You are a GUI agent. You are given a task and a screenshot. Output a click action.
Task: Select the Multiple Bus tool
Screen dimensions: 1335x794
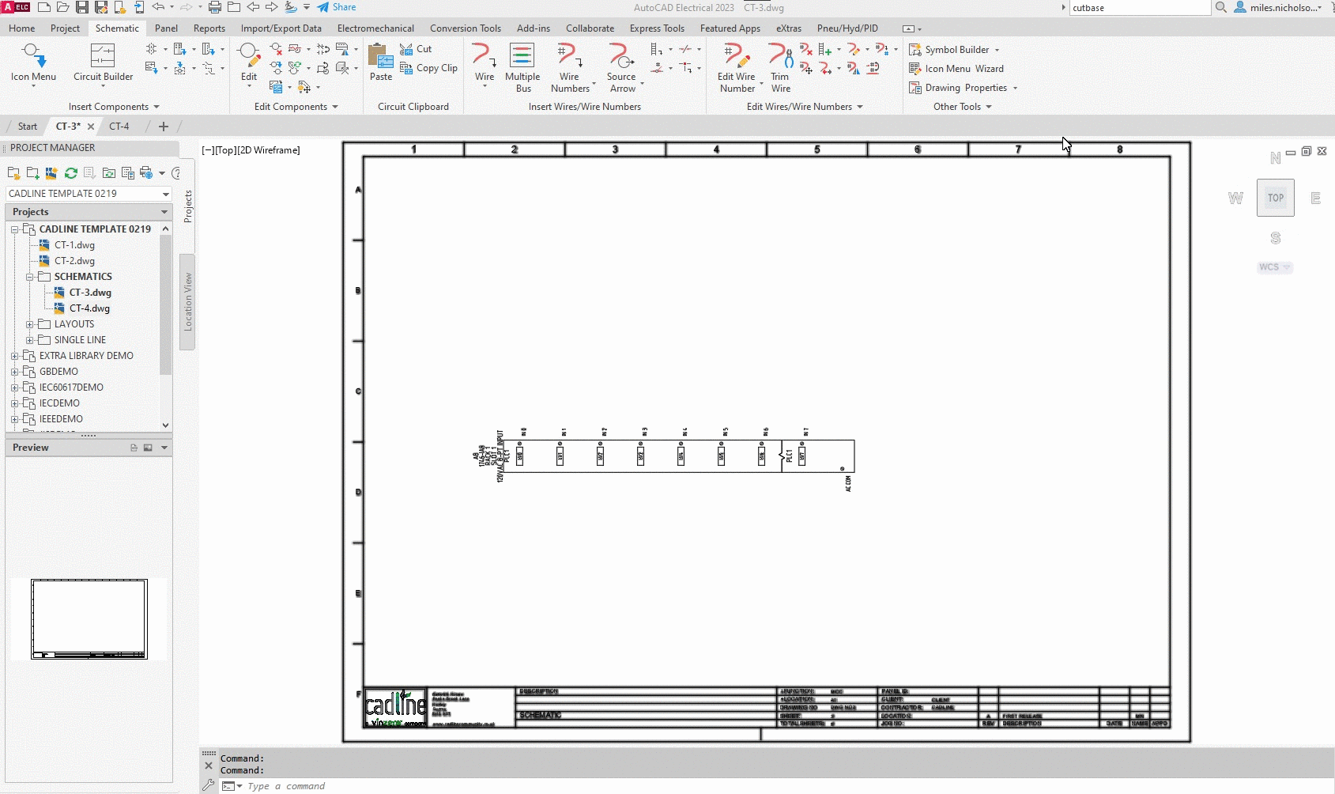click(522, 68)
